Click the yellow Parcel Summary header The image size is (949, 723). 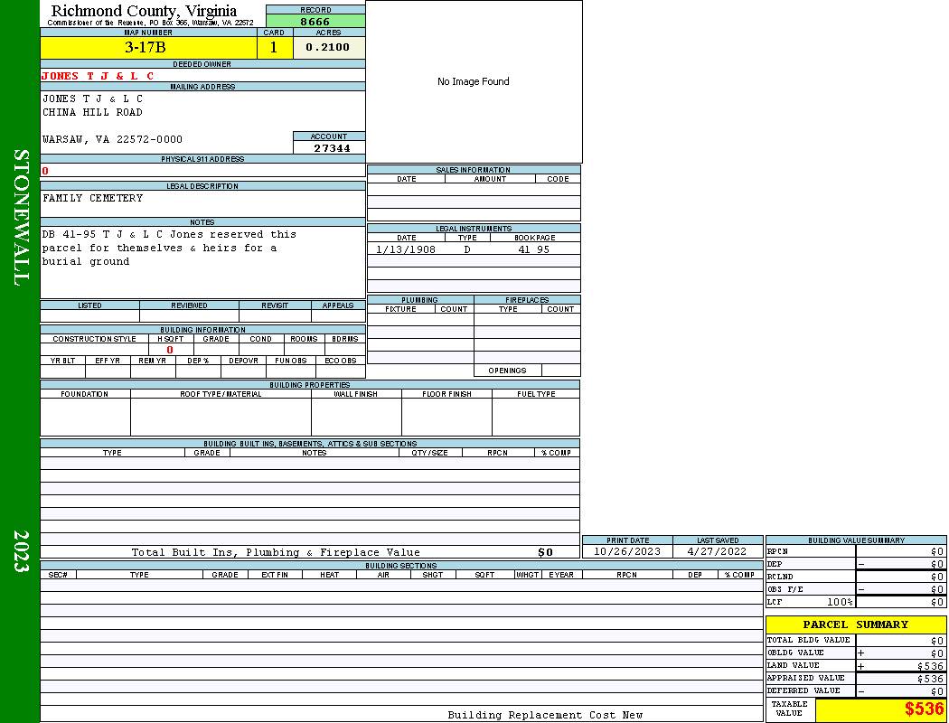855,624
